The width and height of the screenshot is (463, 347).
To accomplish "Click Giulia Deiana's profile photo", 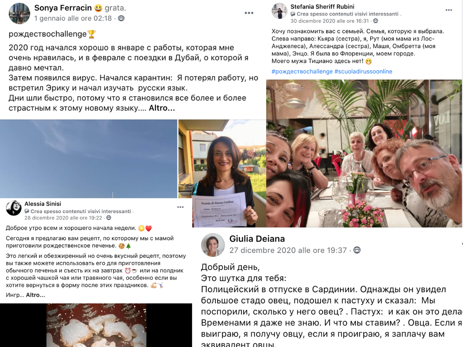I will (x=213, y=245).
